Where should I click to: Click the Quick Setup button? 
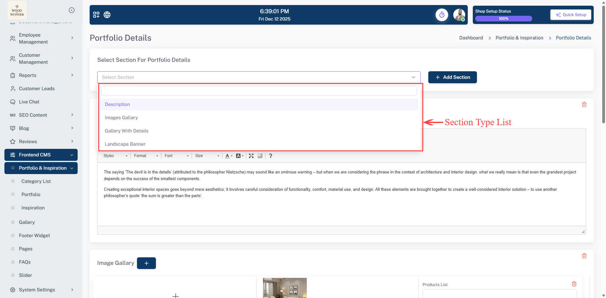(571, 15)
